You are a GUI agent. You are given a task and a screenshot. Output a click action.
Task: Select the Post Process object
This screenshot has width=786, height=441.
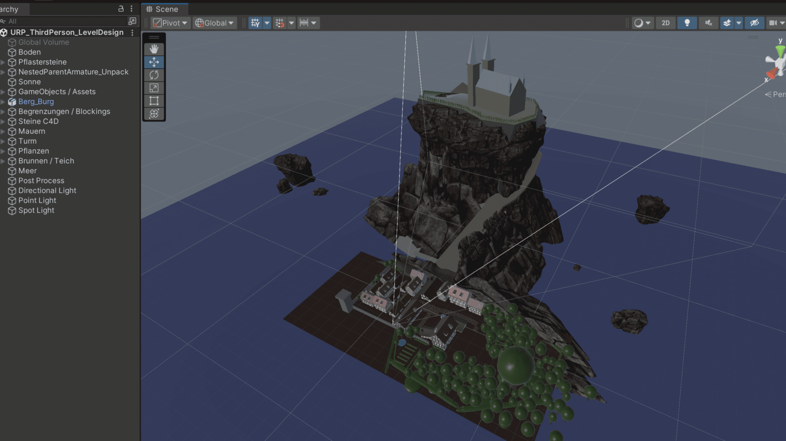(x=41, y=180)
